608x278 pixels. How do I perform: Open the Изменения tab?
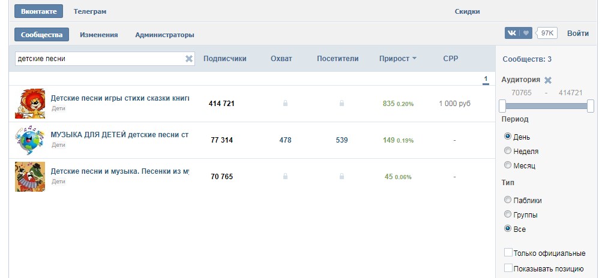click(x=98, y=35)
